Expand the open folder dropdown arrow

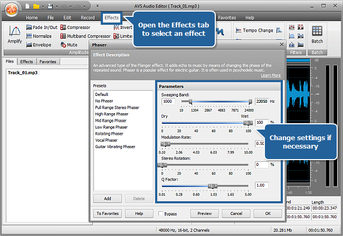[43, 6]
